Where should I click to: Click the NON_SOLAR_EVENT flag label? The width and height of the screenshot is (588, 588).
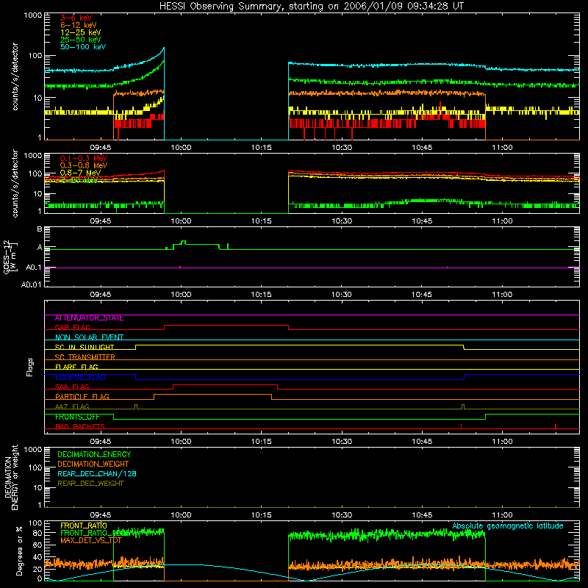point(89,337)
